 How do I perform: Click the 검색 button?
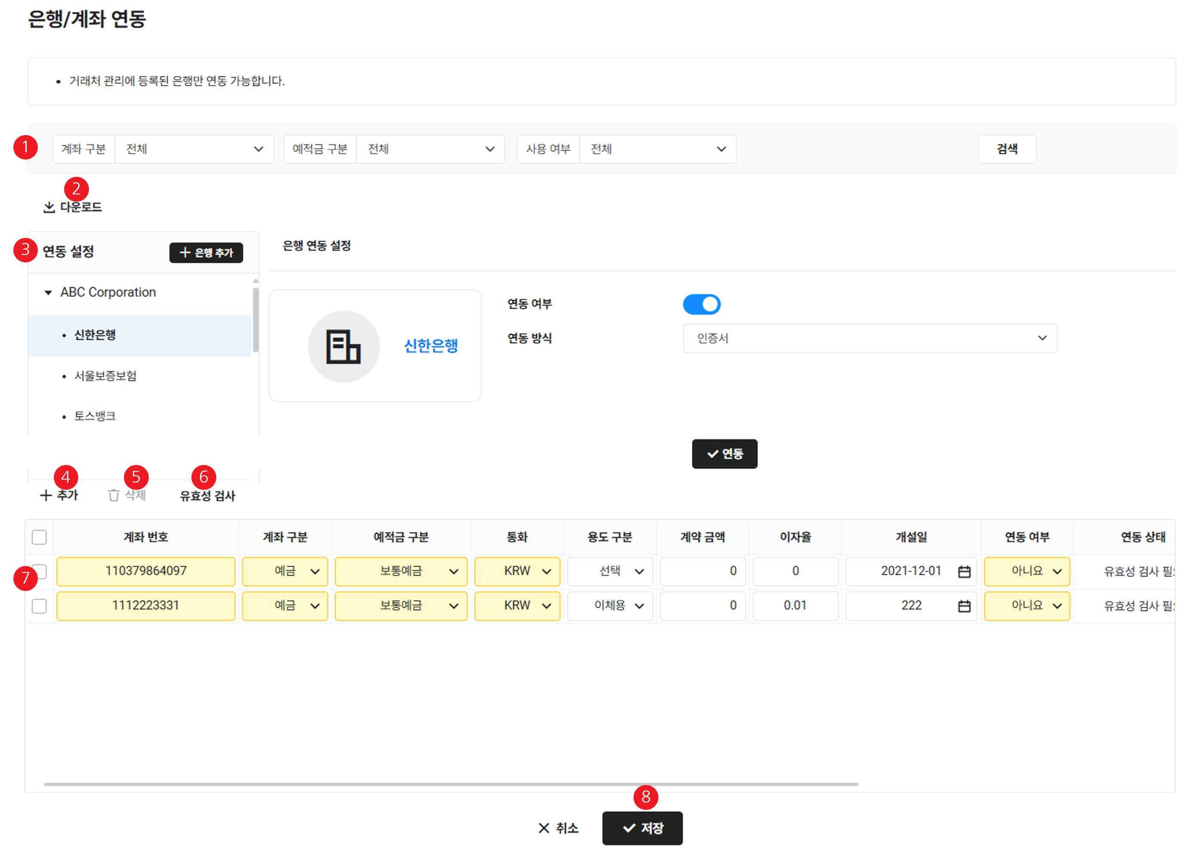click(x=1006, y=149)
